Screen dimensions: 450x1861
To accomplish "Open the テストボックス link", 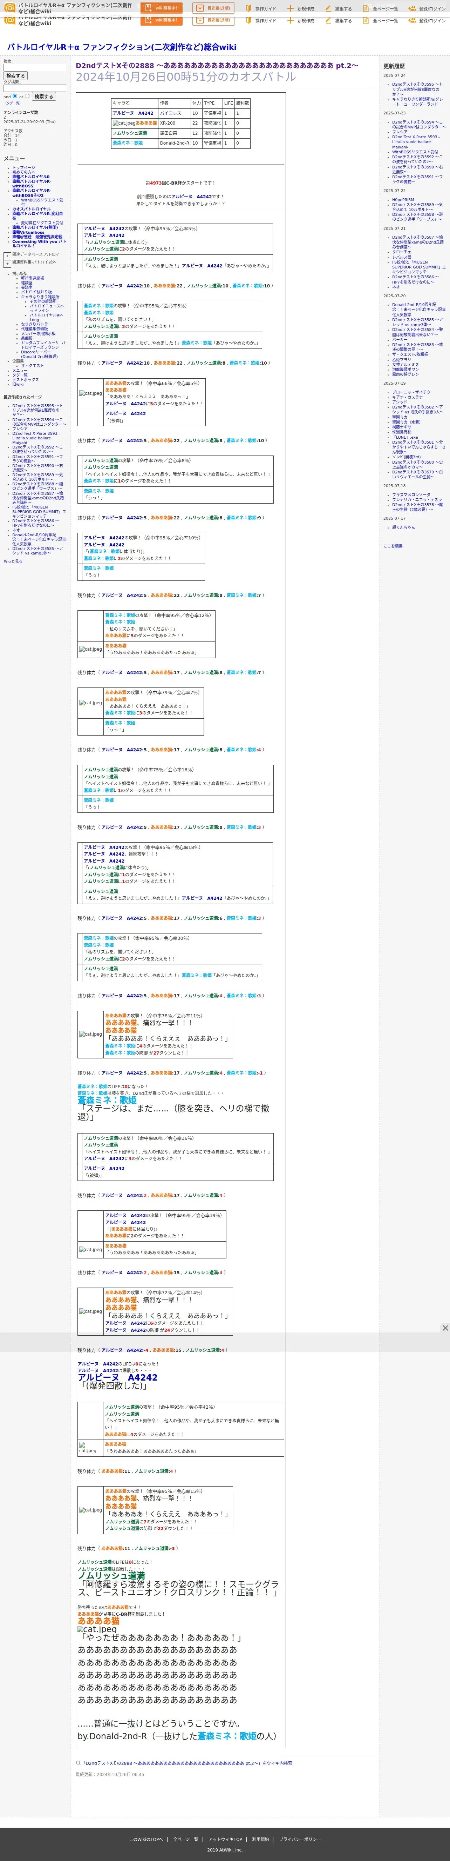I will point(25,379).
